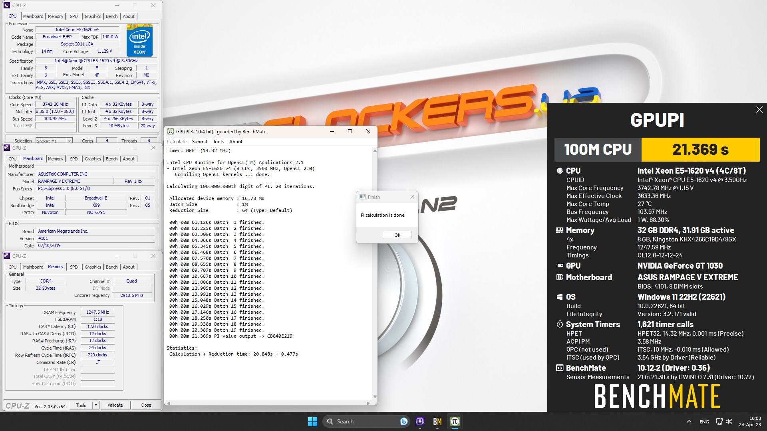
Task: Open the Graphics tab in the top CPU-Z window
Action: 93,16
